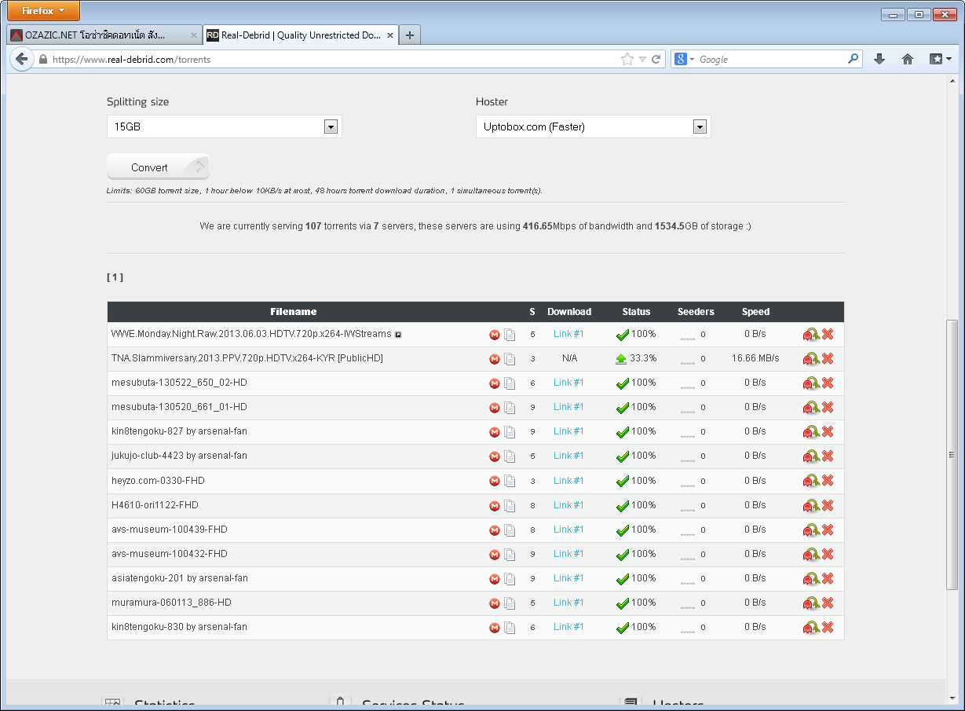Click the Convert button

pos(158,167)
